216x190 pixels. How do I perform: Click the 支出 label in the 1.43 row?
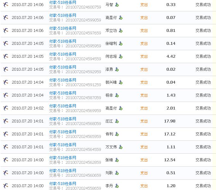[144, 95]
